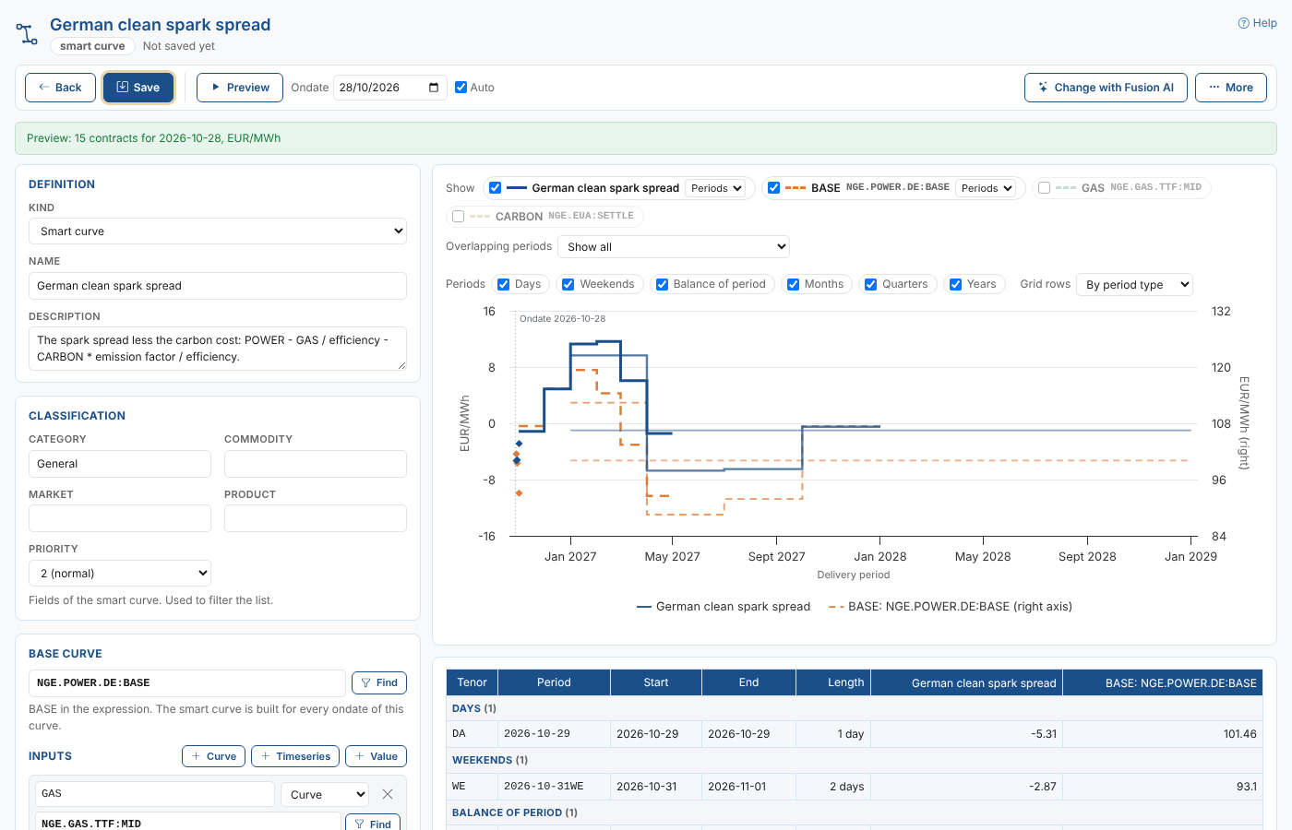Go back with the Back button

point(60,88)
